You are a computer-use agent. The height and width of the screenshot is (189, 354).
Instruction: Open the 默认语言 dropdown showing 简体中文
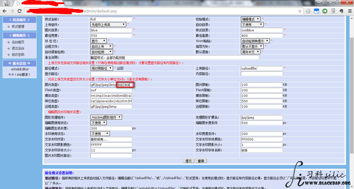(x=250, y=52)
